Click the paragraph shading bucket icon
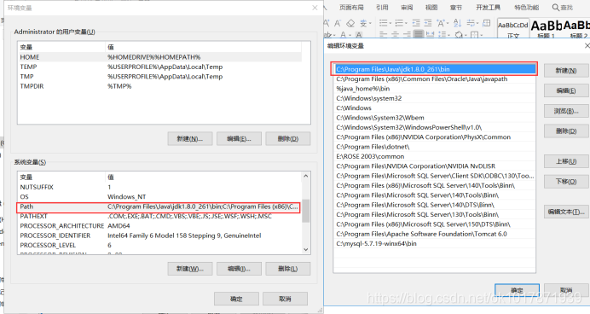This screenshot has height=314, width=590. pos(459,34)
